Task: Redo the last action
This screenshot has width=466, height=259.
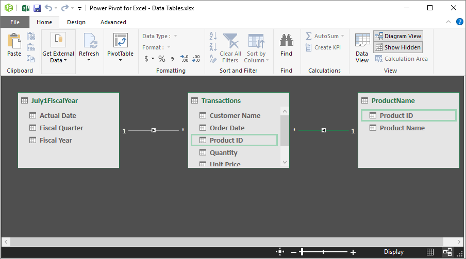Action: pyautogui.click(x=65, y=8)
